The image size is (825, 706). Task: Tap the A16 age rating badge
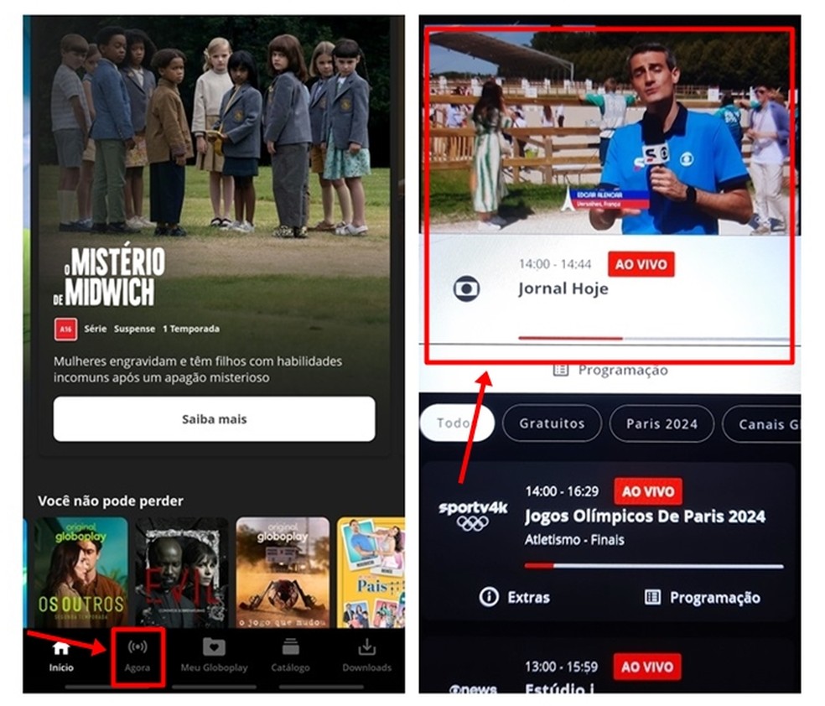click(x=65, y=330)
